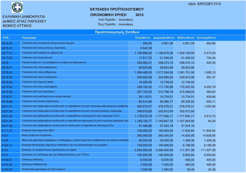Click the ΕΛΛΗΝΙΚΗ ΔΗΜΟΚΡΑΤΙΑ text
246x173 pixels.
24,17
